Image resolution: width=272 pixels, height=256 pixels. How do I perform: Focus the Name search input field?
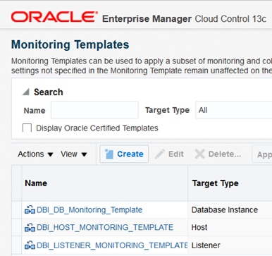pos(94,110)
